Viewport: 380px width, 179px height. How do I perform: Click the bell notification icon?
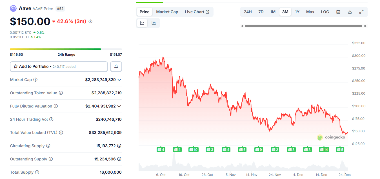(116, 66)
